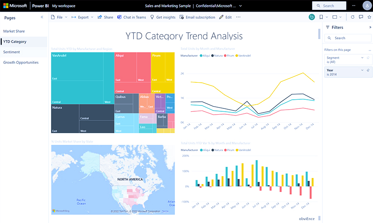This screenshot has width=373, height=223.
Task: Click Chat in Teams
Action: [131, 17]
